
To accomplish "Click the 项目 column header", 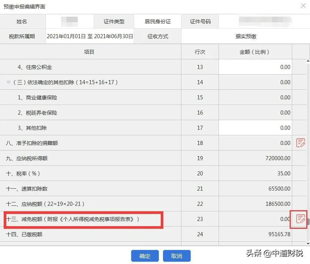I will tap(89, 52).
